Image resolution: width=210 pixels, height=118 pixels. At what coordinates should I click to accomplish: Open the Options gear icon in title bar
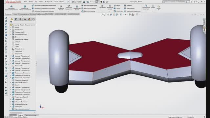click(x=107, y=2)
